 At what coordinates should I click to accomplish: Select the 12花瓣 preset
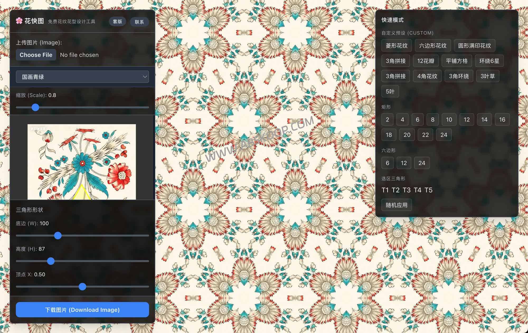pos(426,61)
